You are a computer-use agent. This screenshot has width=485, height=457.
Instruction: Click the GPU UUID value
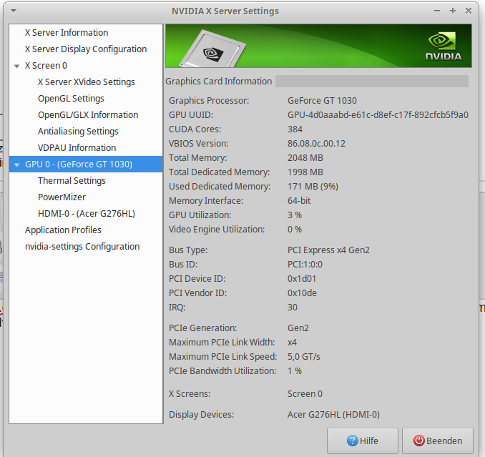pyautogui.click(x=378, y=114)
